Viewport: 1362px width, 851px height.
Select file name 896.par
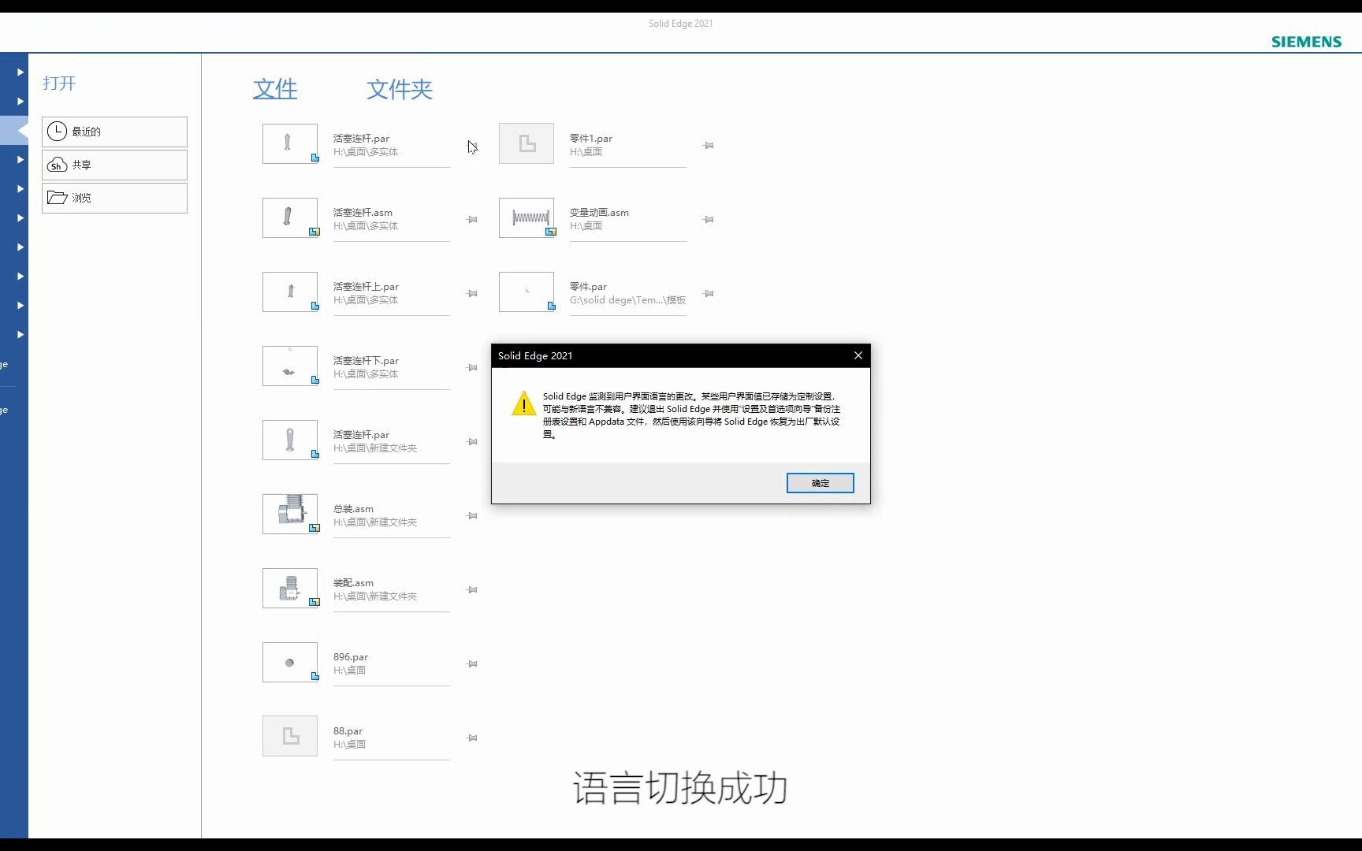point(351,657)
